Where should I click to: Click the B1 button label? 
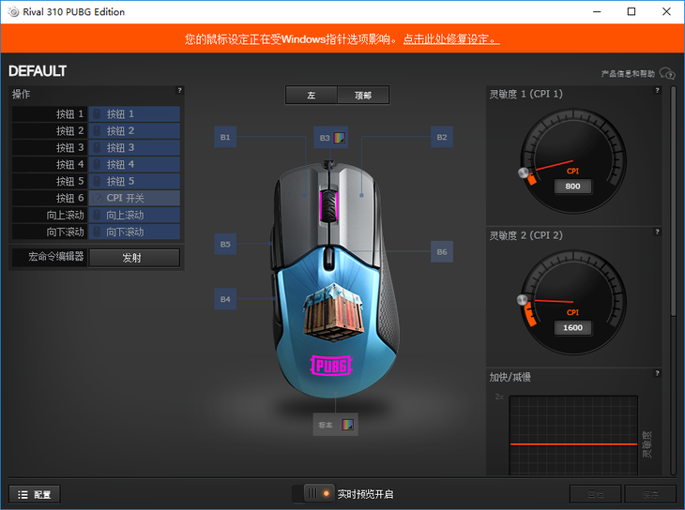click(x=225, y=137)
